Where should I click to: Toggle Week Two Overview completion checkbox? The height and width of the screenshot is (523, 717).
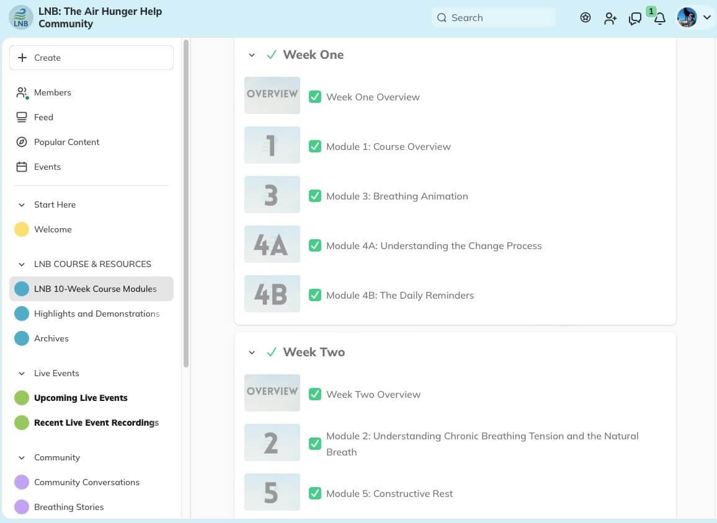(314, 394)
